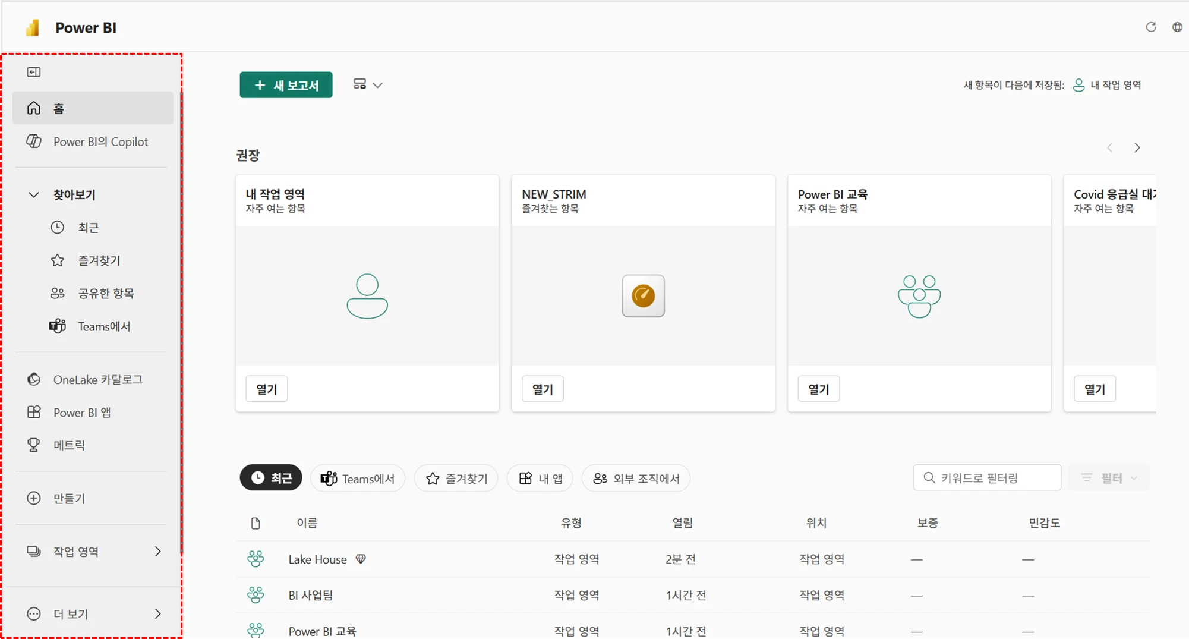
Task: Expand the 더 보기 menu
Action: [157, 613]
